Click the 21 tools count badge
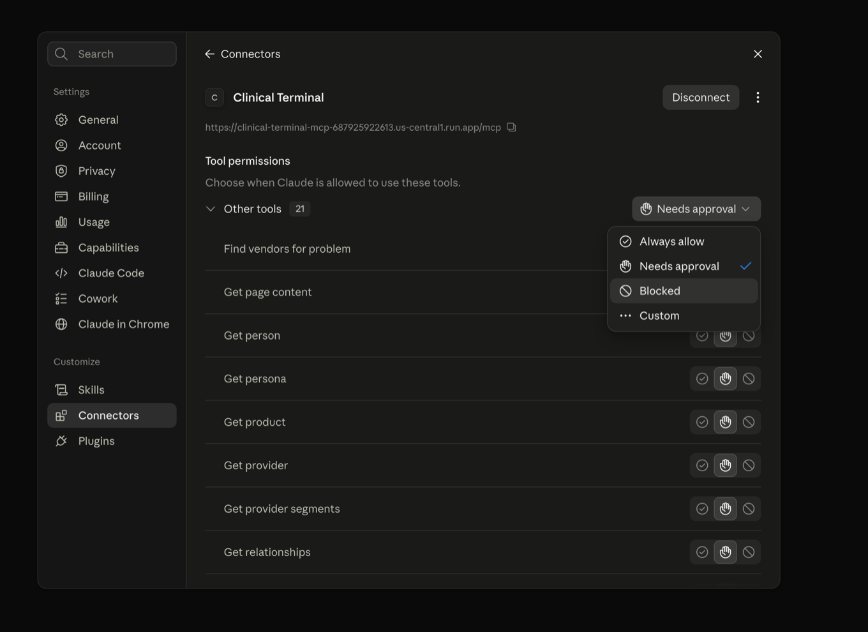The width and height of the screenshot is (868, 632). 300,209
